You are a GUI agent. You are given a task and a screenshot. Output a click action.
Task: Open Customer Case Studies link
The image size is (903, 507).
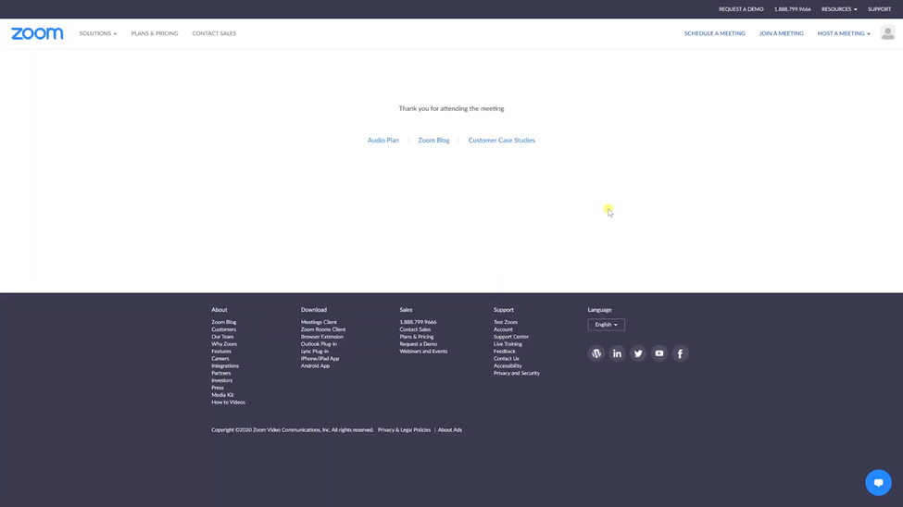tap(502, 140)
